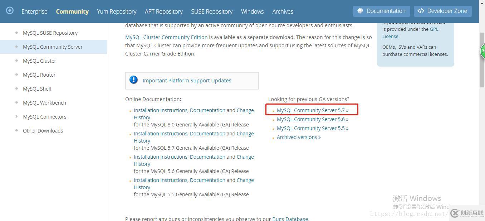Screen dimensions: 485x221
Task: Open Documentation link for MySQL 5.7
Action: pyautogui.click(x=207, y=134)
